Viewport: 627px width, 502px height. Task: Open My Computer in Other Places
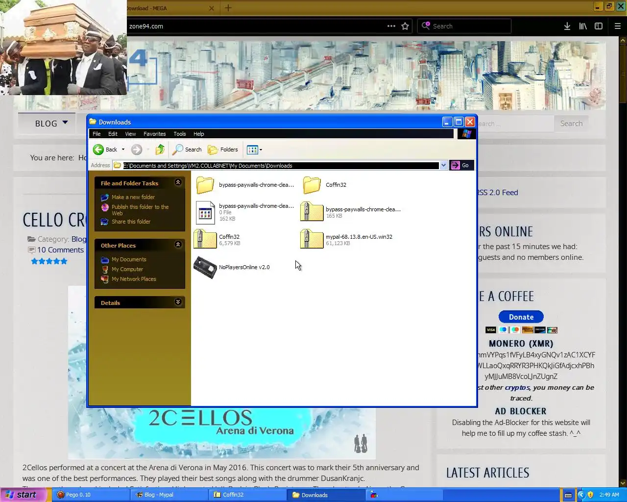[x=127, y=269]
